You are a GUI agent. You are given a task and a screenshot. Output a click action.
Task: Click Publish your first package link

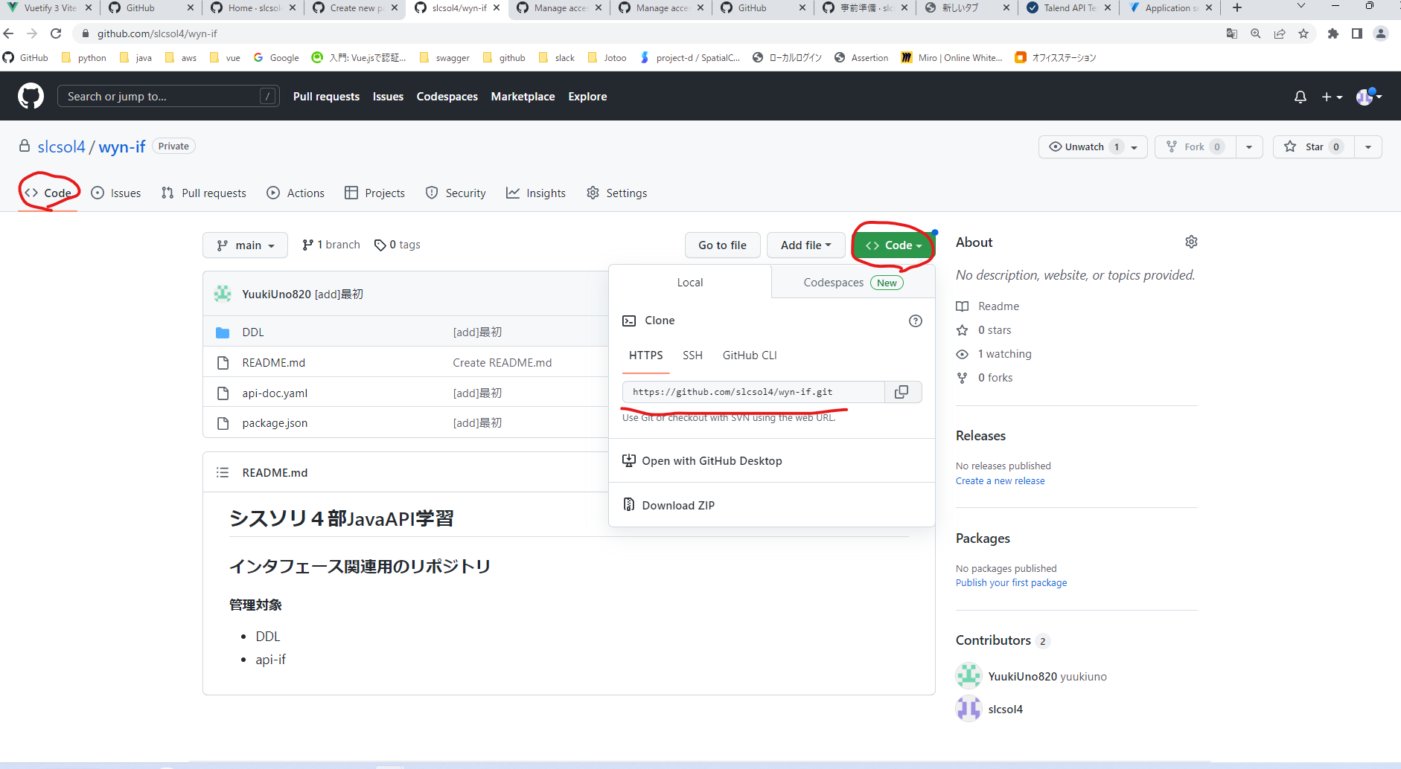(1011, 583)
